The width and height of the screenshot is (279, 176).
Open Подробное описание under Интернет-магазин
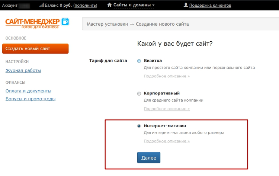pyautogui.click(x=167, y=141)
